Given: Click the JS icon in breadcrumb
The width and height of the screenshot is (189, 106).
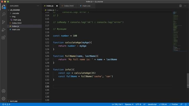Looking at the screenshot, I should pos(45,10).
